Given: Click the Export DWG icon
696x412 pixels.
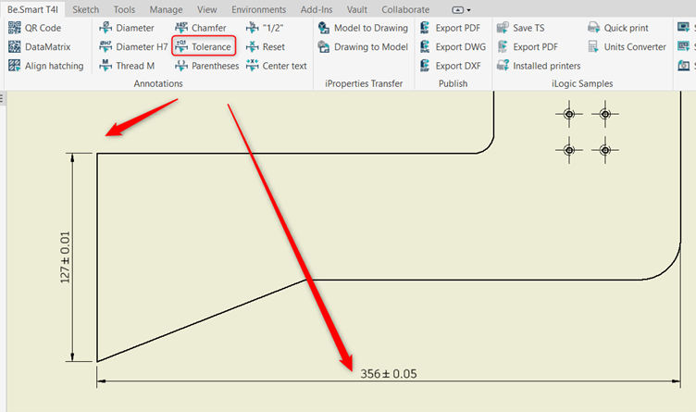Looking at the screenshot, I should (425, 46).
